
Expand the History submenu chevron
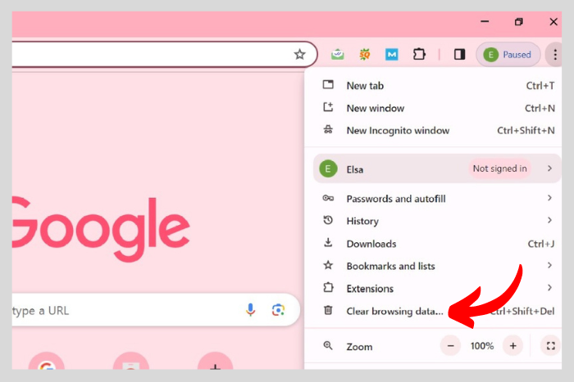point(549,220)
